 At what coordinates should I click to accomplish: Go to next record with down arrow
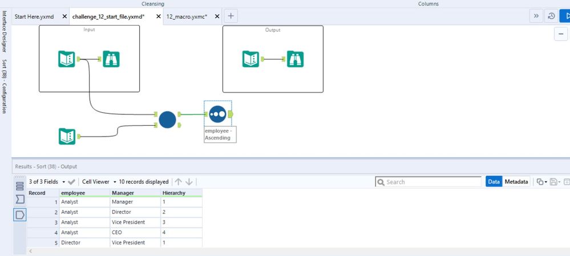coord(189,181)
